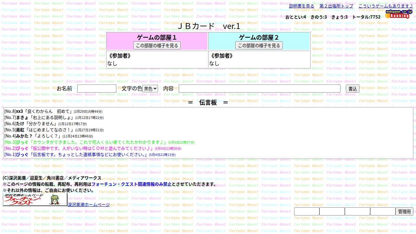Viewport: 416px width, 234px height.
Task: Click the おととい:4 counter text
Action: point(296,17)
